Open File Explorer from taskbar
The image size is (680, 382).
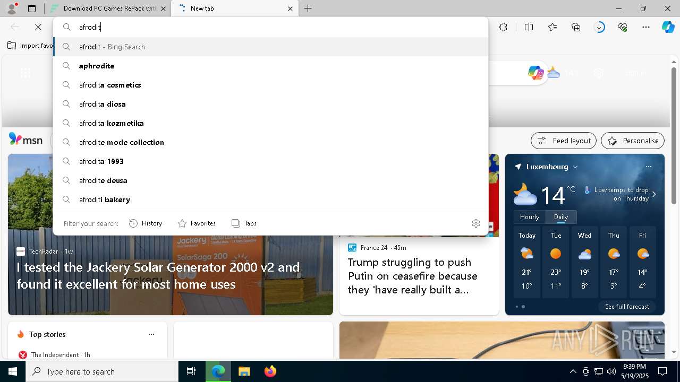[244, 371]
